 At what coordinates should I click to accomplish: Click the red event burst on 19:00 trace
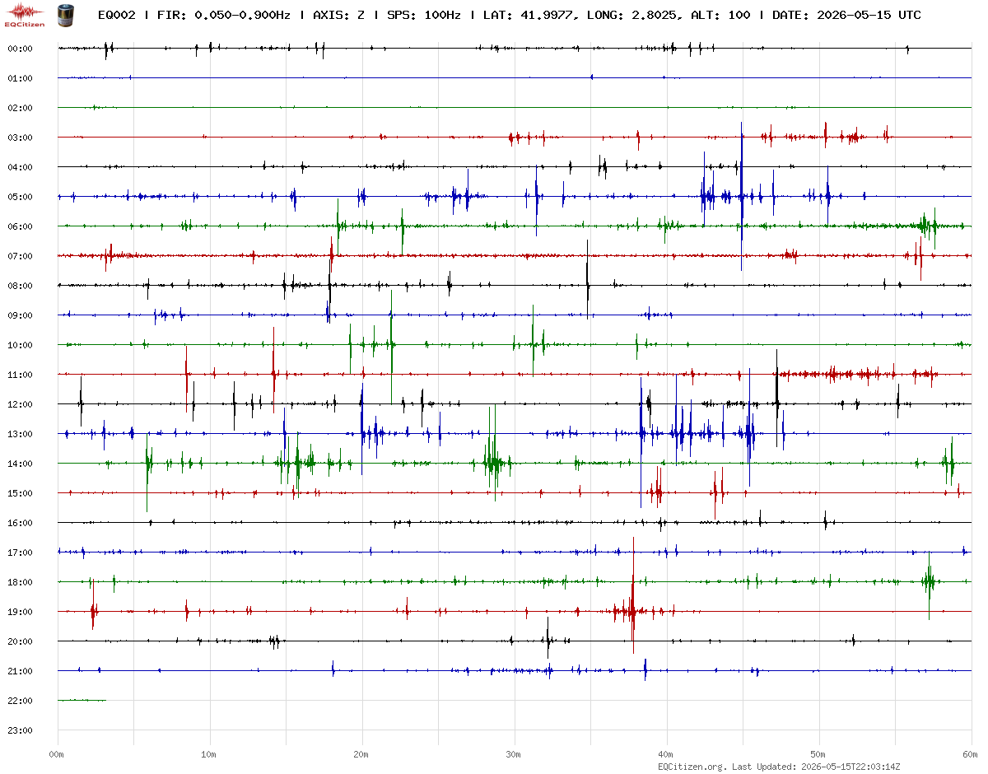632,611
